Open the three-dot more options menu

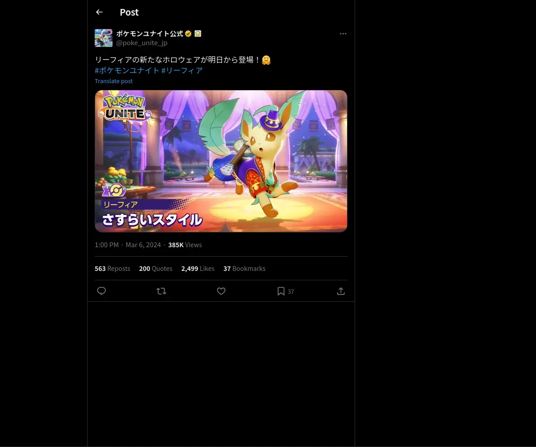point(343,34)
